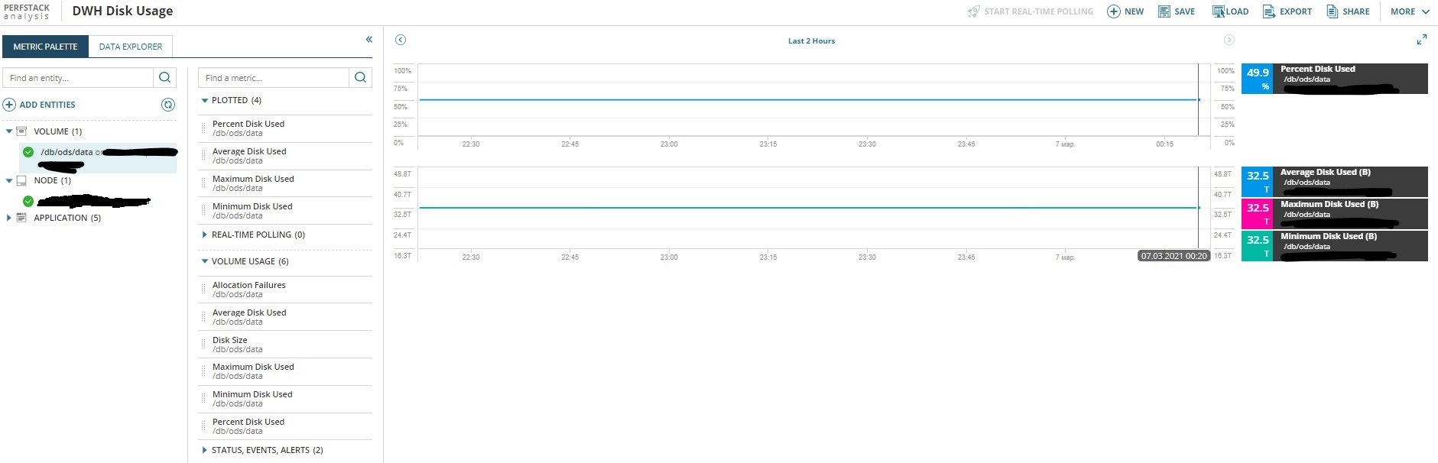Click the entity search magnifier icon

pyautogui.click(x=164, y=77)
